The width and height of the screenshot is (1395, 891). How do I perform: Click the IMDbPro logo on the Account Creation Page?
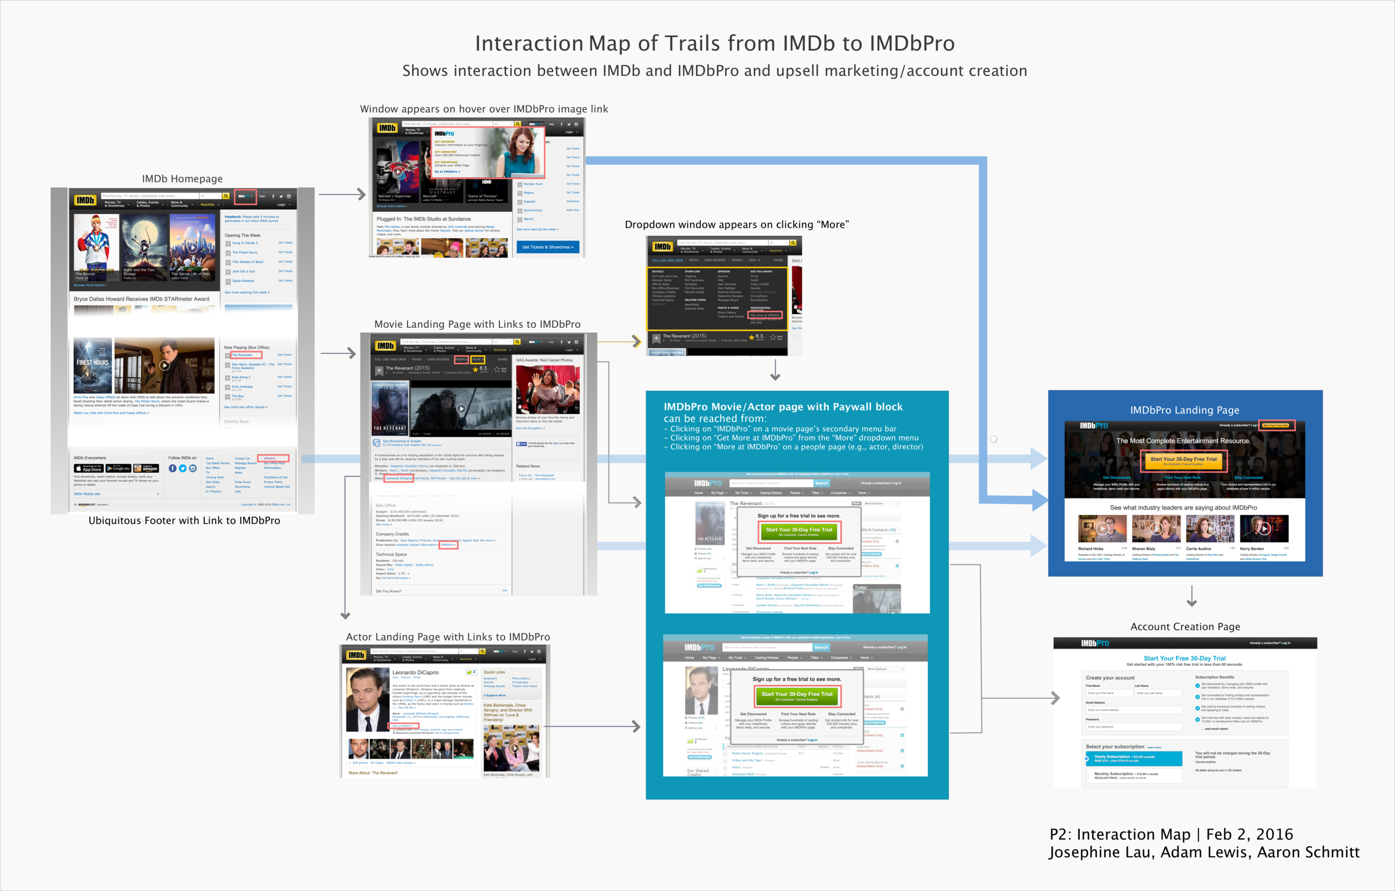click(x=1094, y=643)
